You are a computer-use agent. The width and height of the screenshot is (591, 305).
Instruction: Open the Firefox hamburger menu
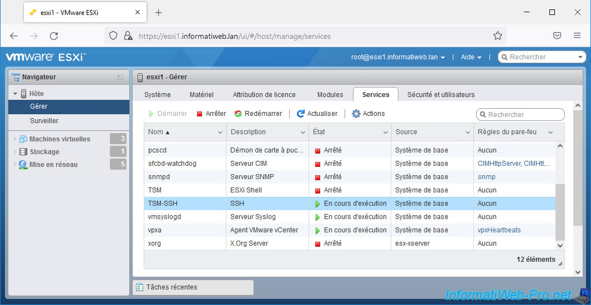click(x=577, y=36)
